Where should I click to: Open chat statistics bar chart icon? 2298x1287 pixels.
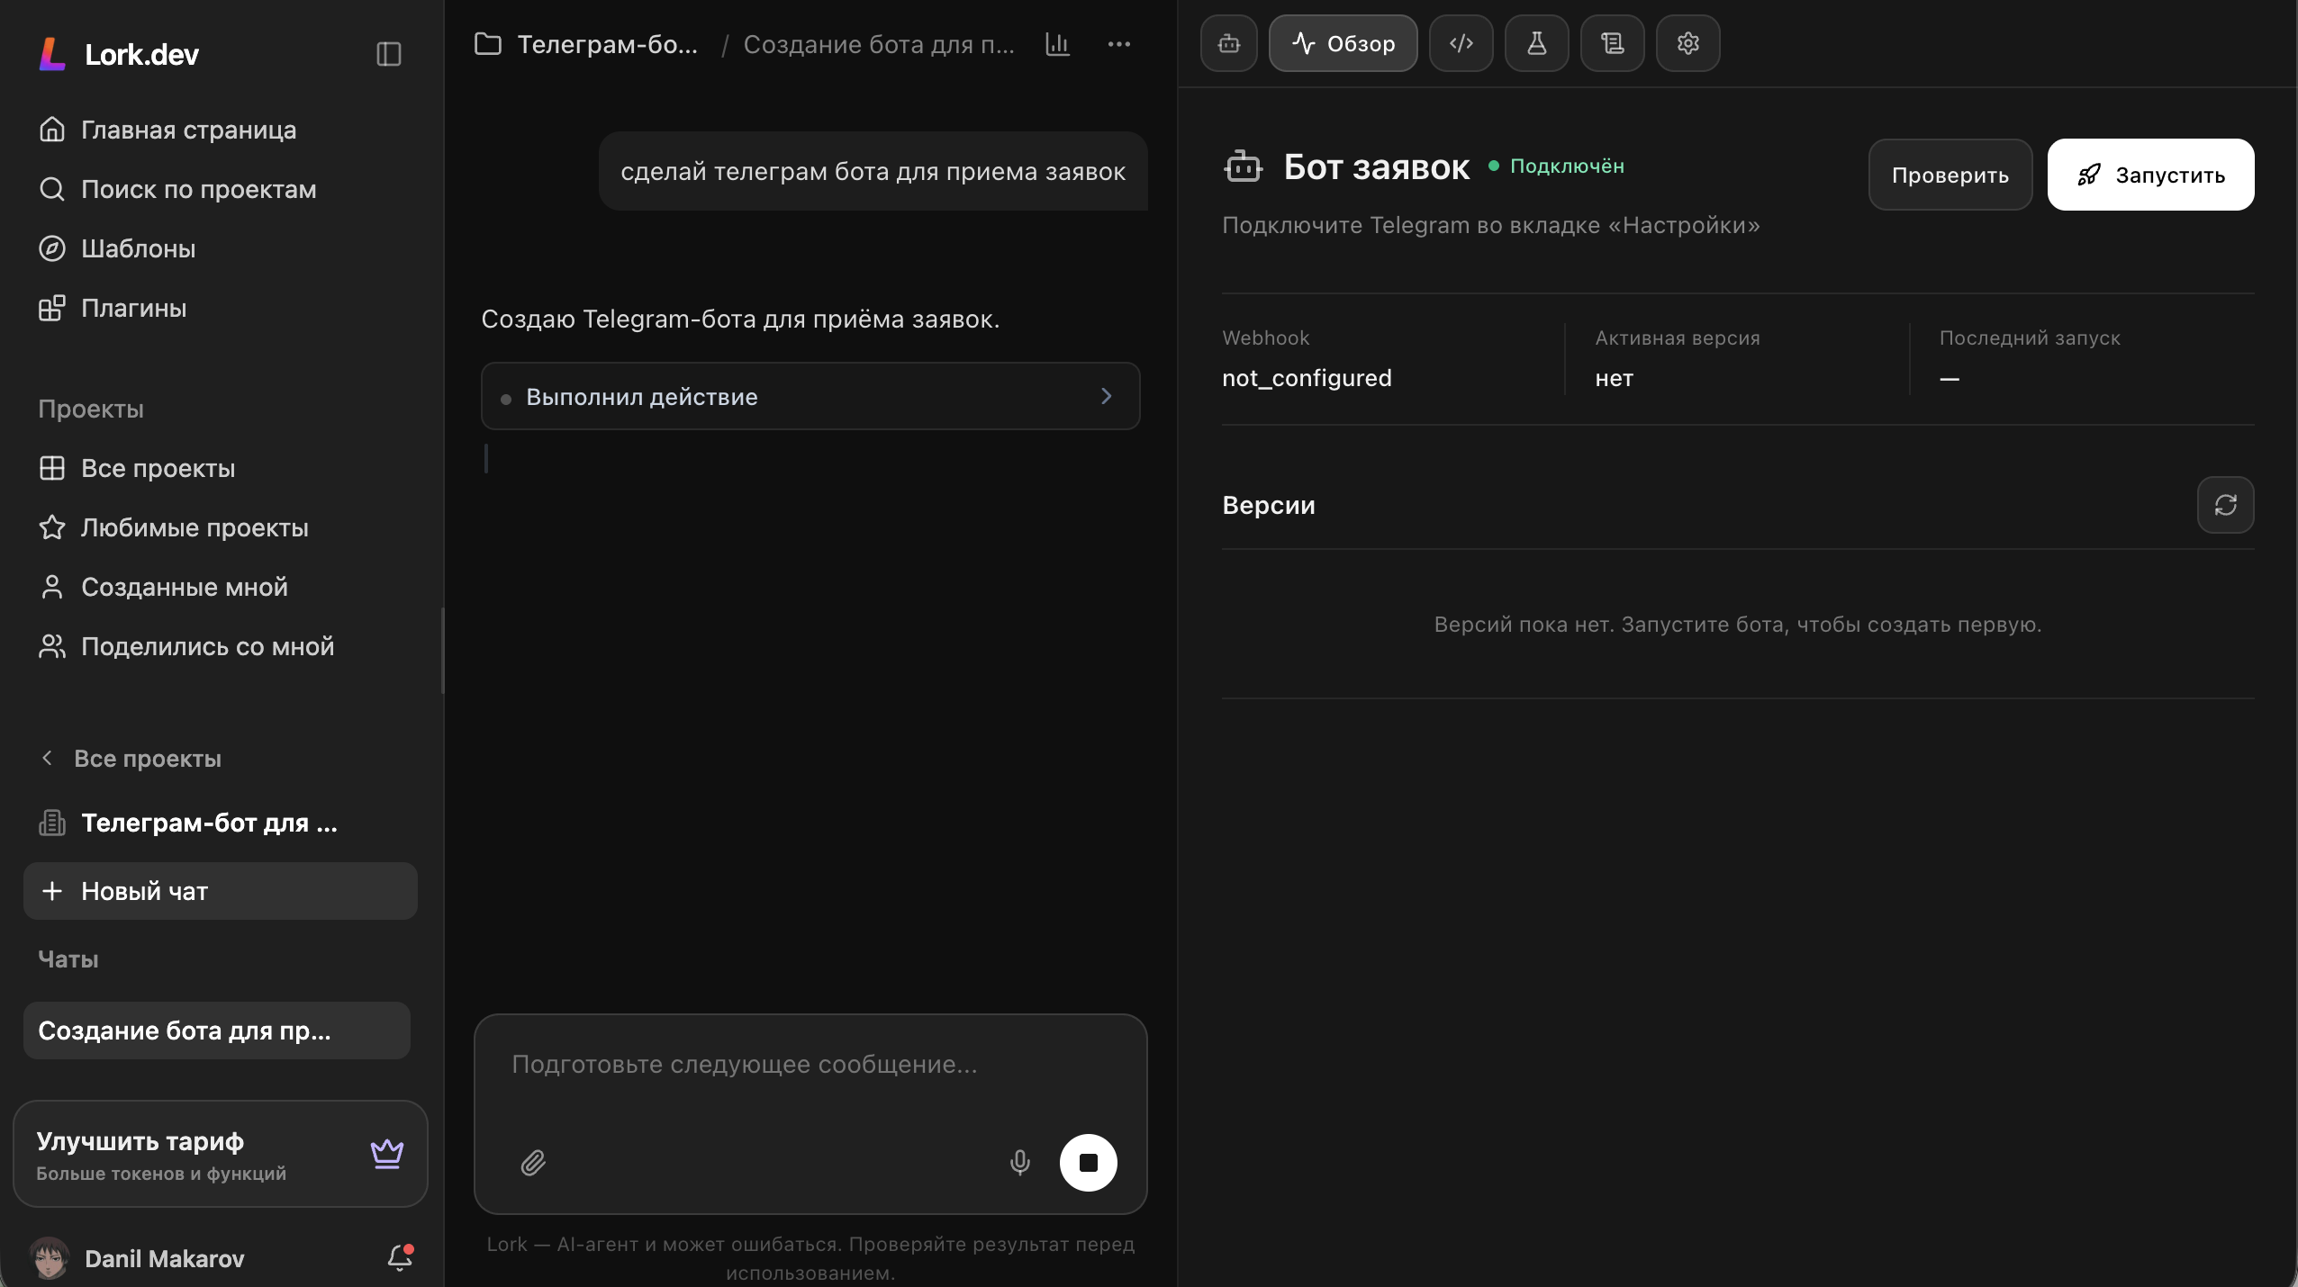coord(1058,43)
